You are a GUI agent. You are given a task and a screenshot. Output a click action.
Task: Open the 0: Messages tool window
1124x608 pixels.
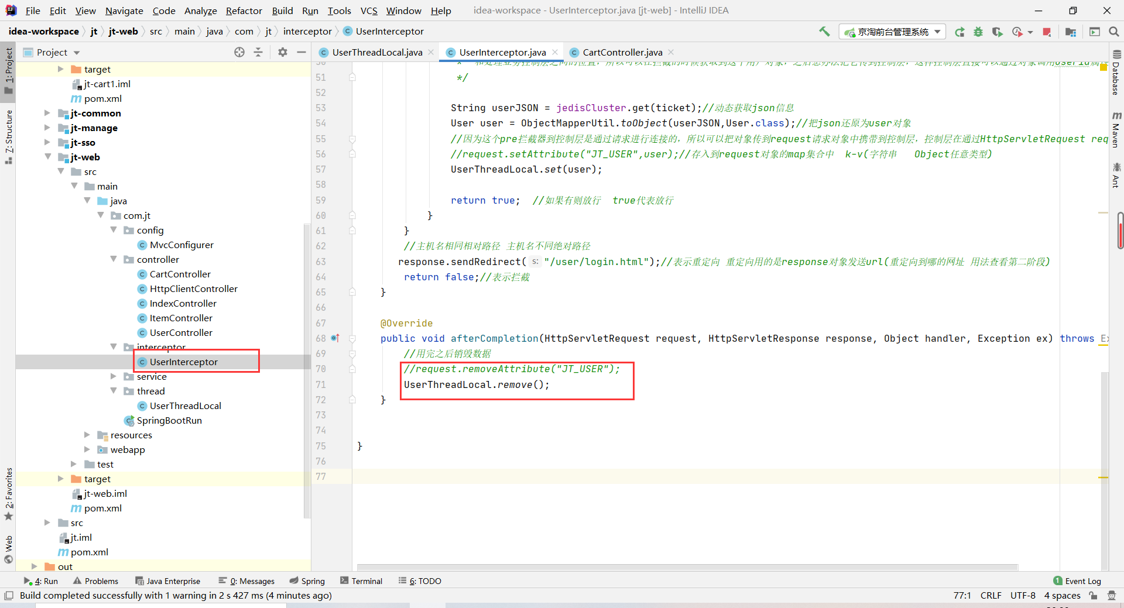coord(246,581)
